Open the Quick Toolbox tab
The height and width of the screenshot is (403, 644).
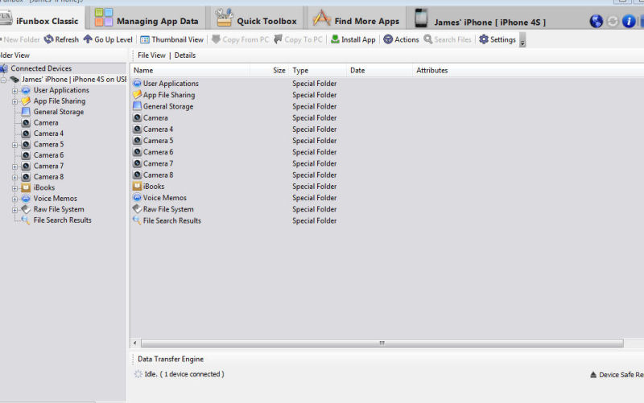click(x=256, y=19)
